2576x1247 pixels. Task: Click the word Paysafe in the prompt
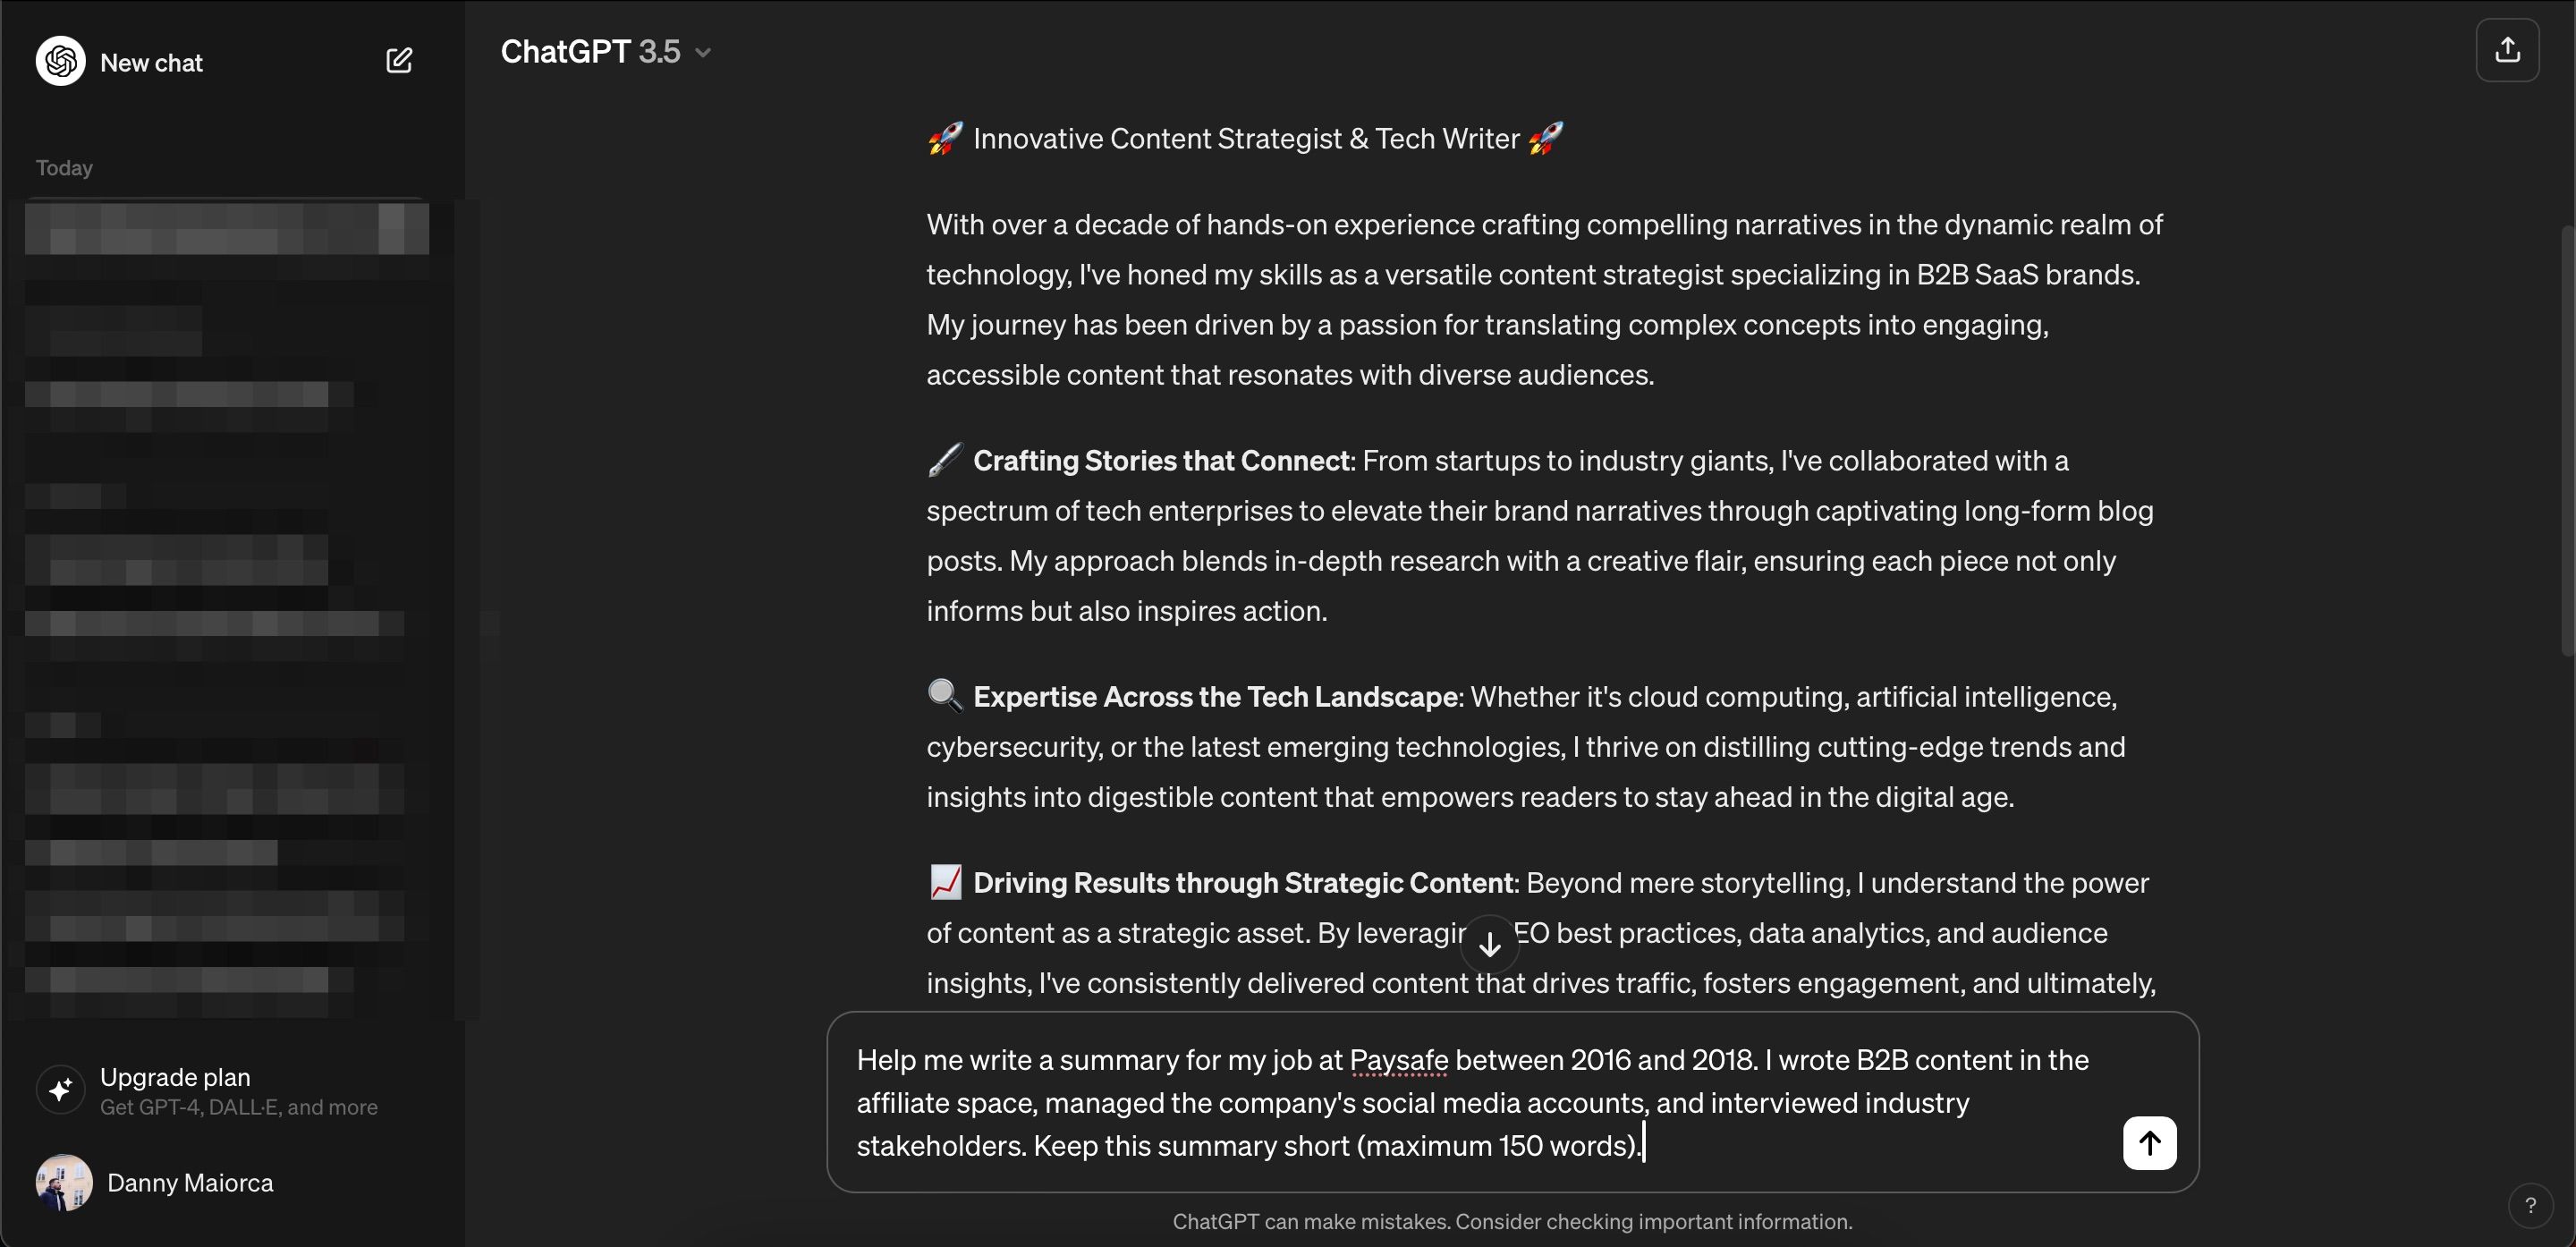(x=1398, y=1060)
